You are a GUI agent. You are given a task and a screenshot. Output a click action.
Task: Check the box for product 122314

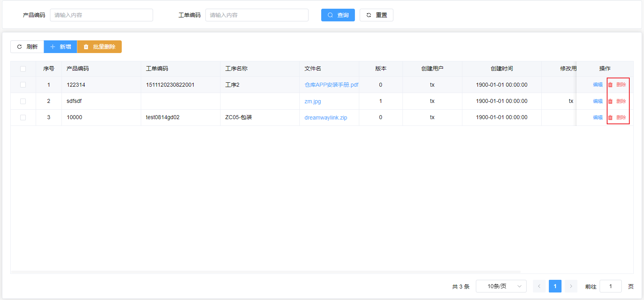23,85
